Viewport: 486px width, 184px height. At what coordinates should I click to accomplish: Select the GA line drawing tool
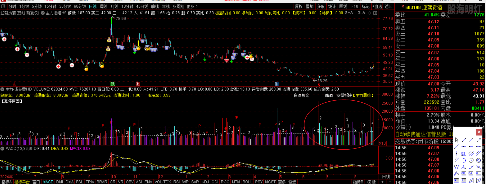tap(471, 174)
